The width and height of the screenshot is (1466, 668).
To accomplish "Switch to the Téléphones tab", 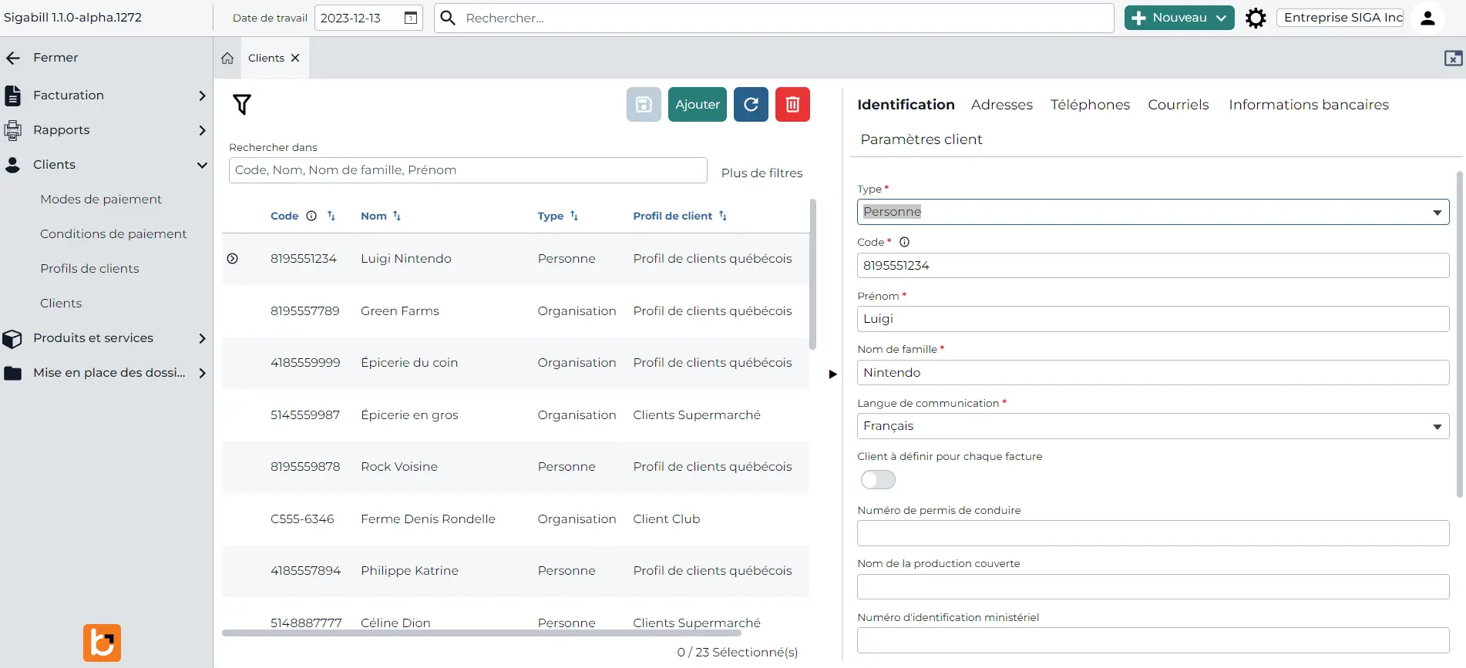I will [1090, 105].
